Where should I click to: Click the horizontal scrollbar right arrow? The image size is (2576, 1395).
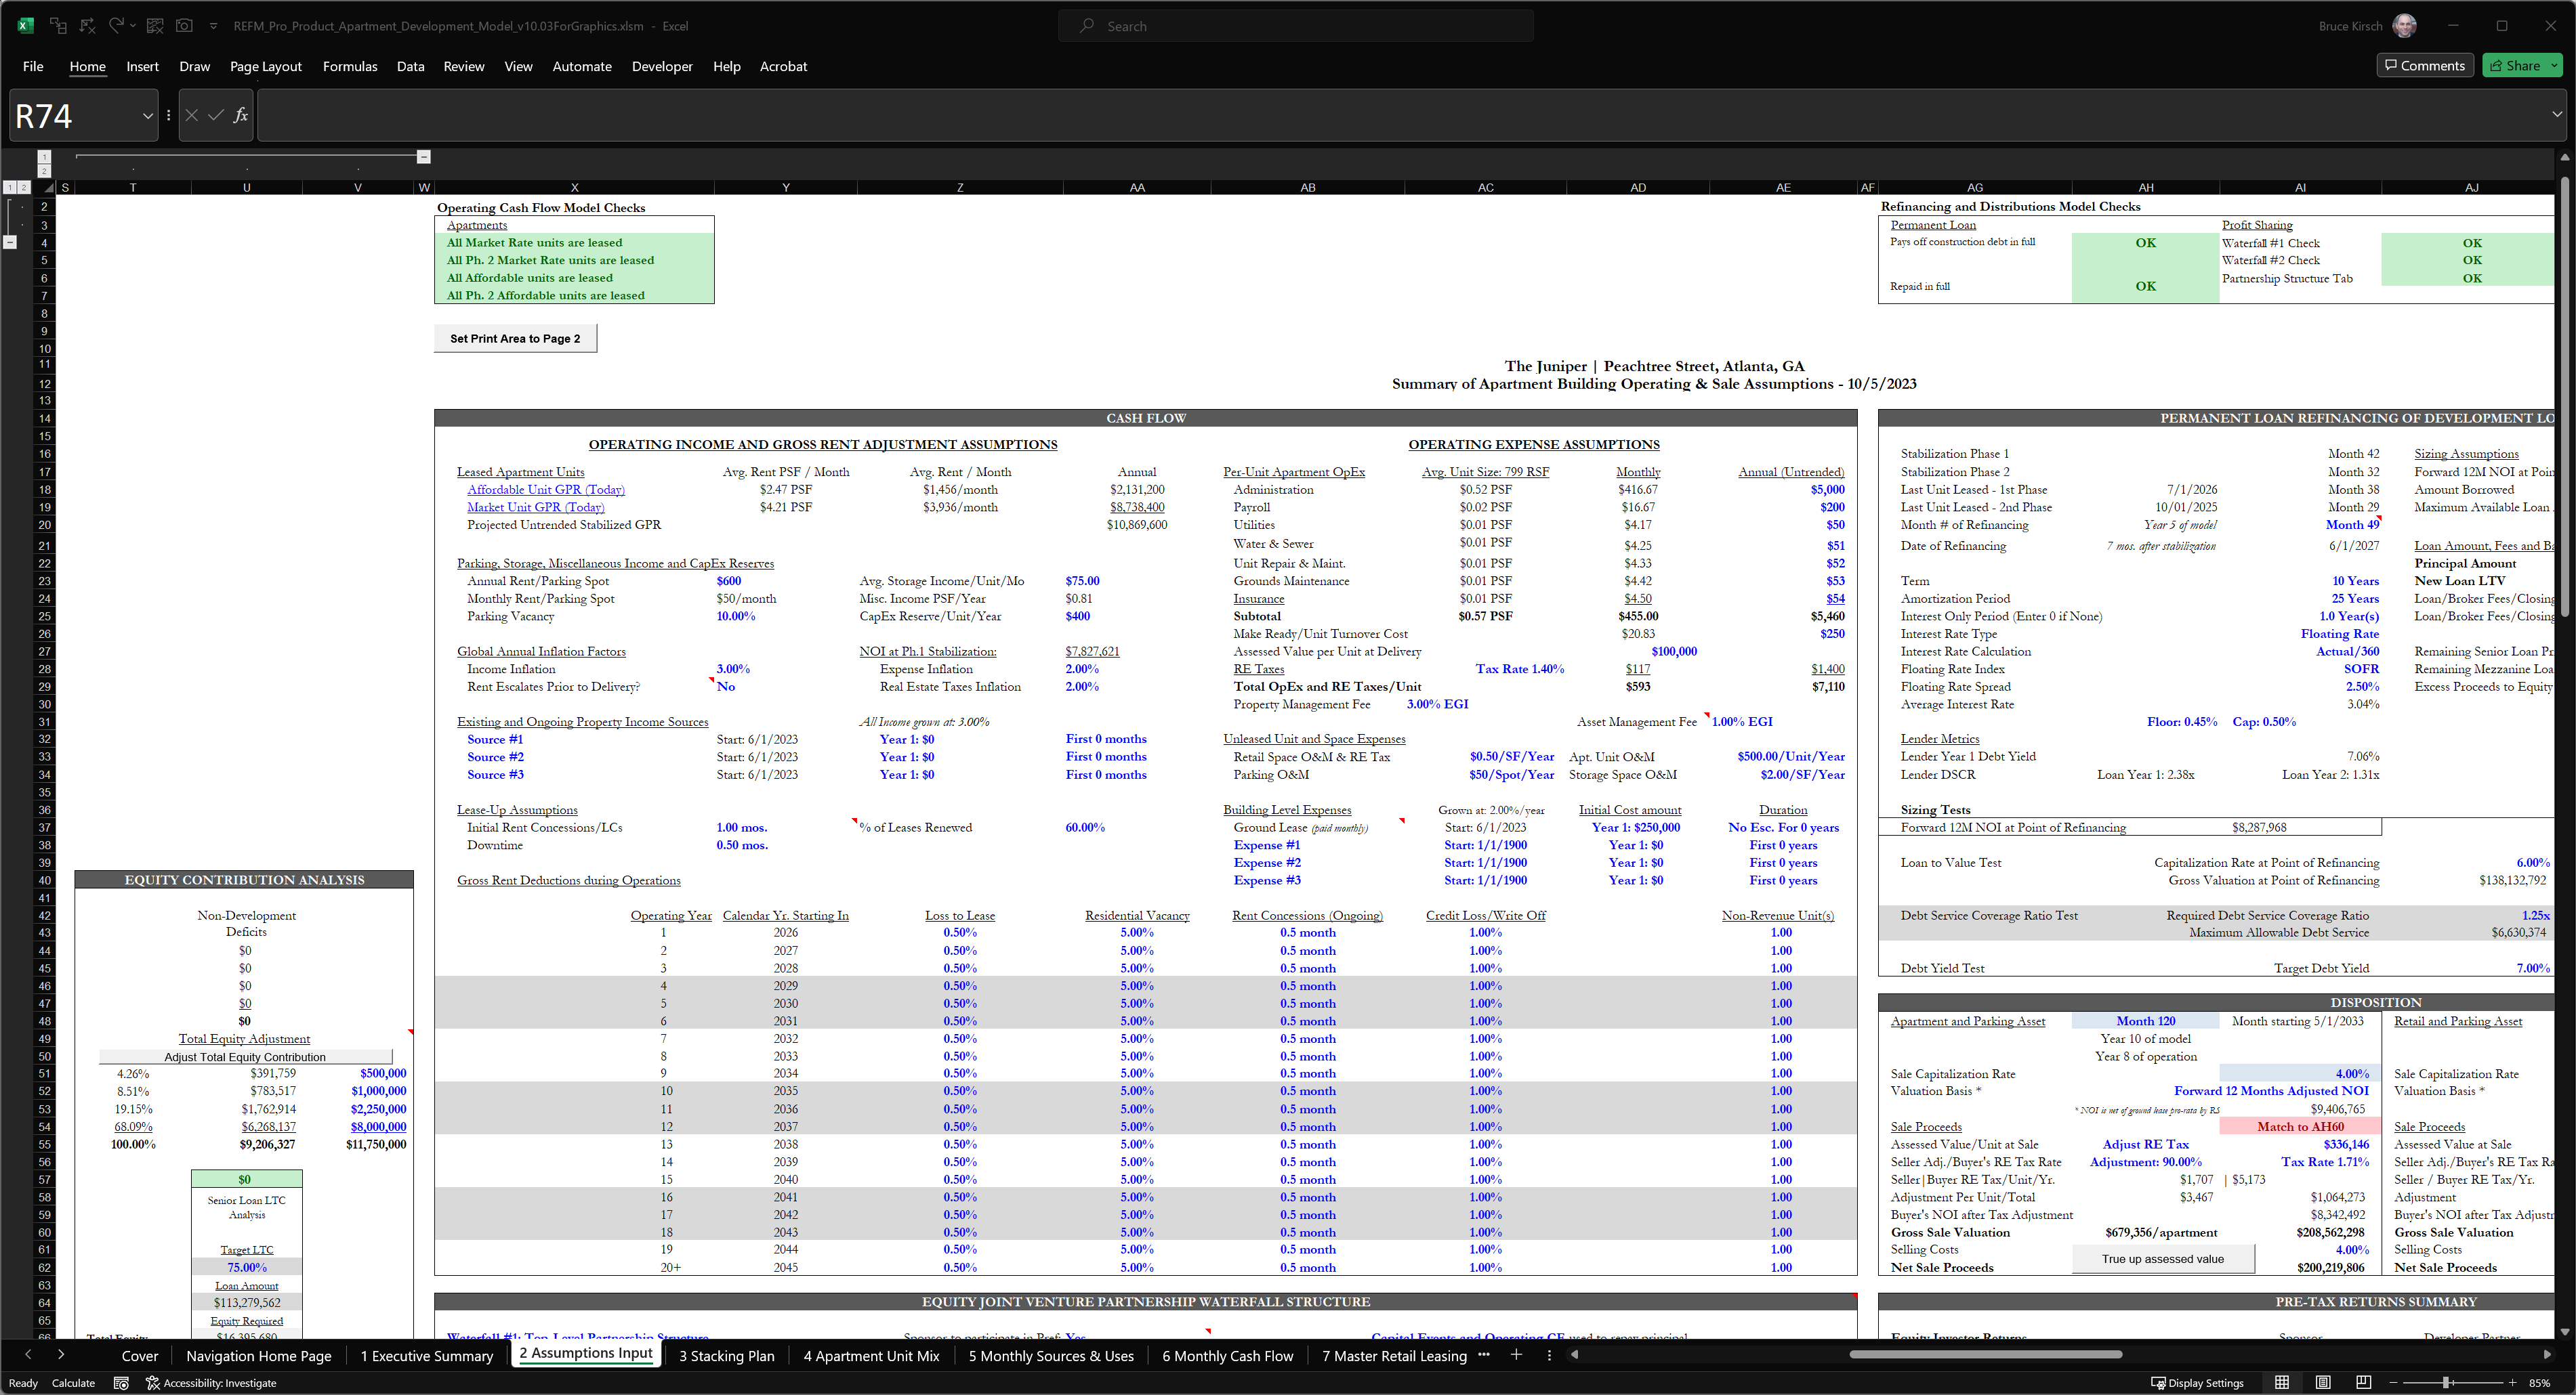pos(2547,1355)
